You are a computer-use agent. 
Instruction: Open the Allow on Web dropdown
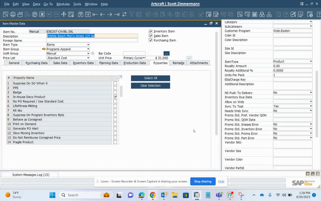[x=311, y=102]
